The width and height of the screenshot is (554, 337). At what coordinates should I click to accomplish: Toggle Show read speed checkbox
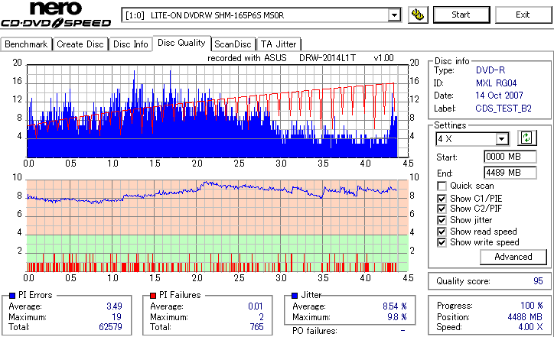pyautogui.click(x=442, y=232)
